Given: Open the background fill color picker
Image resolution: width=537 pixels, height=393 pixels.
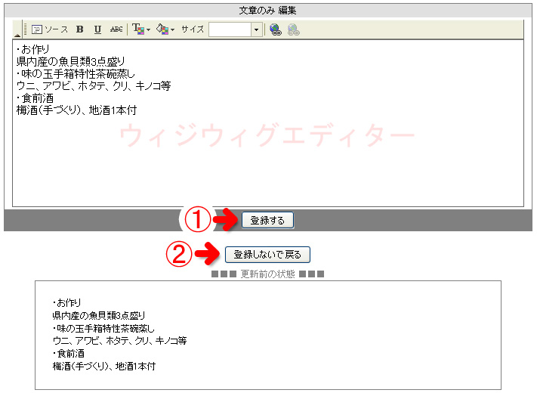Looking at the screenshot, I should tap(165, 29).
